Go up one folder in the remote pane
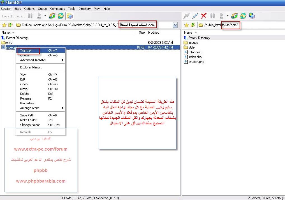The height and width of the screenshot is (200, 285). tap(193, 25)
